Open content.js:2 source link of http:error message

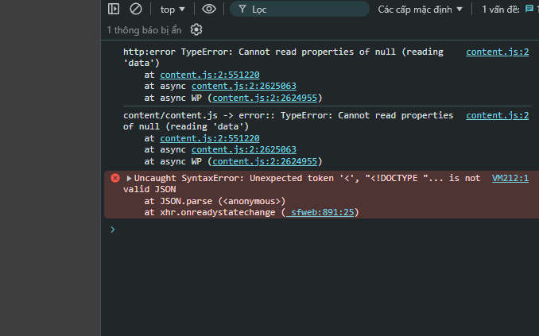[498, 52]
